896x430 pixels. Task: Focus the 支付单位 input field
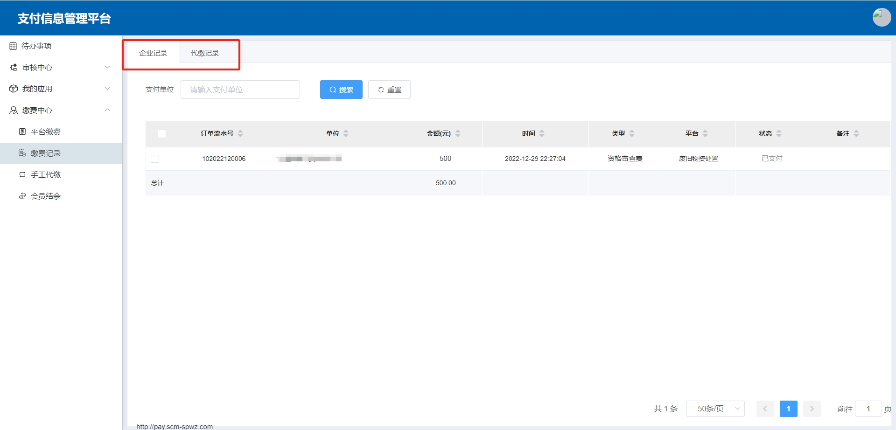coord(240,90)
